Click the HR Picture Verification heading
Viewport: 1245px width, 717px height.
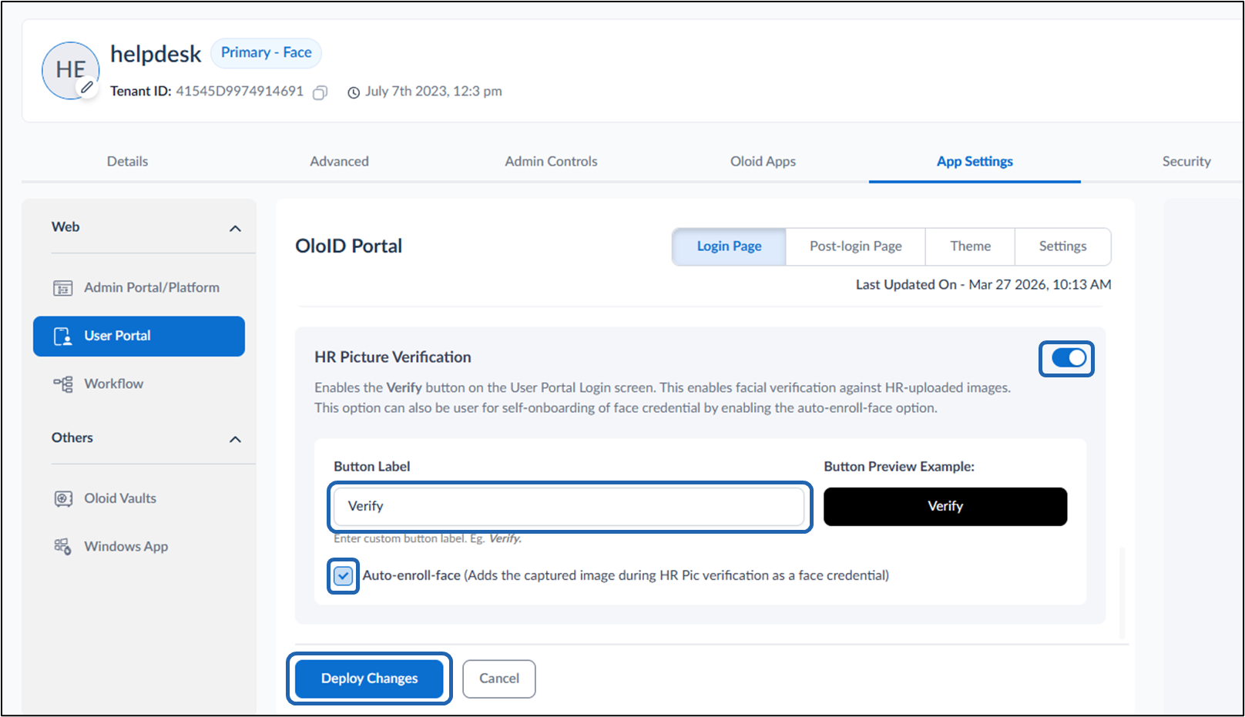tap(393, 357)
